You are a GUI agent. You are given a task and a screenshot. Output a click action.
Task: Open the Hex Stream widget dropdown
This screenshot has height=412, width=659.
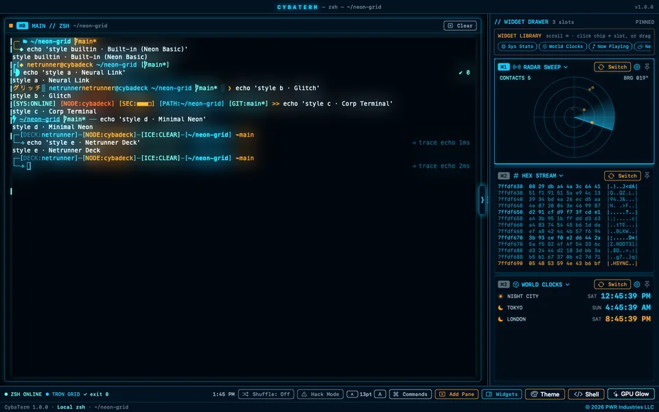pos(561,176)
